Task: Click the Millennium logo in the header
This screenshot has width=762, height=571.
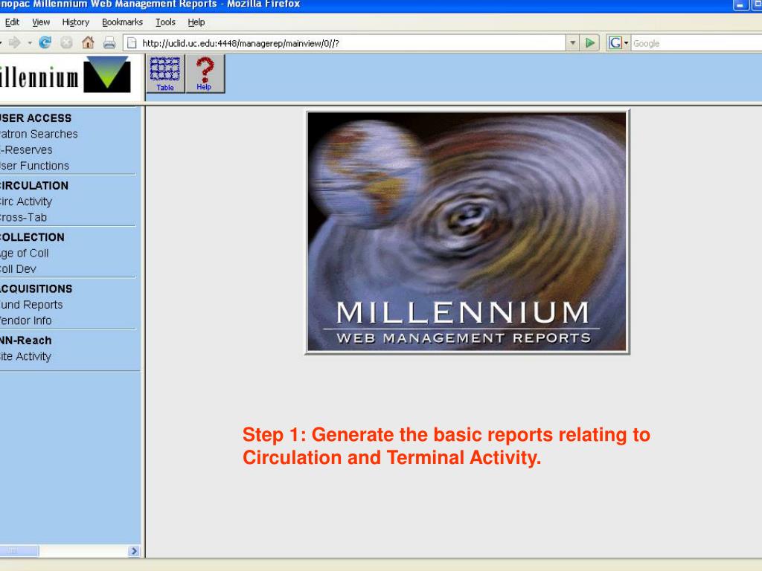Action: (x=65, y=75)
